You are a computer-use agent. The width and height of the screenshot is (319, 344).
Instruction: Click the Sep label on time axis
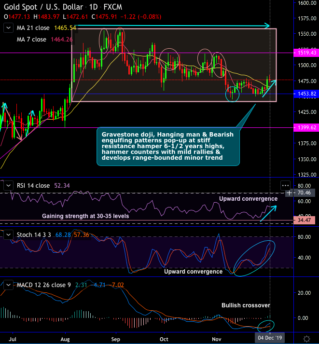tap(116, 339)
